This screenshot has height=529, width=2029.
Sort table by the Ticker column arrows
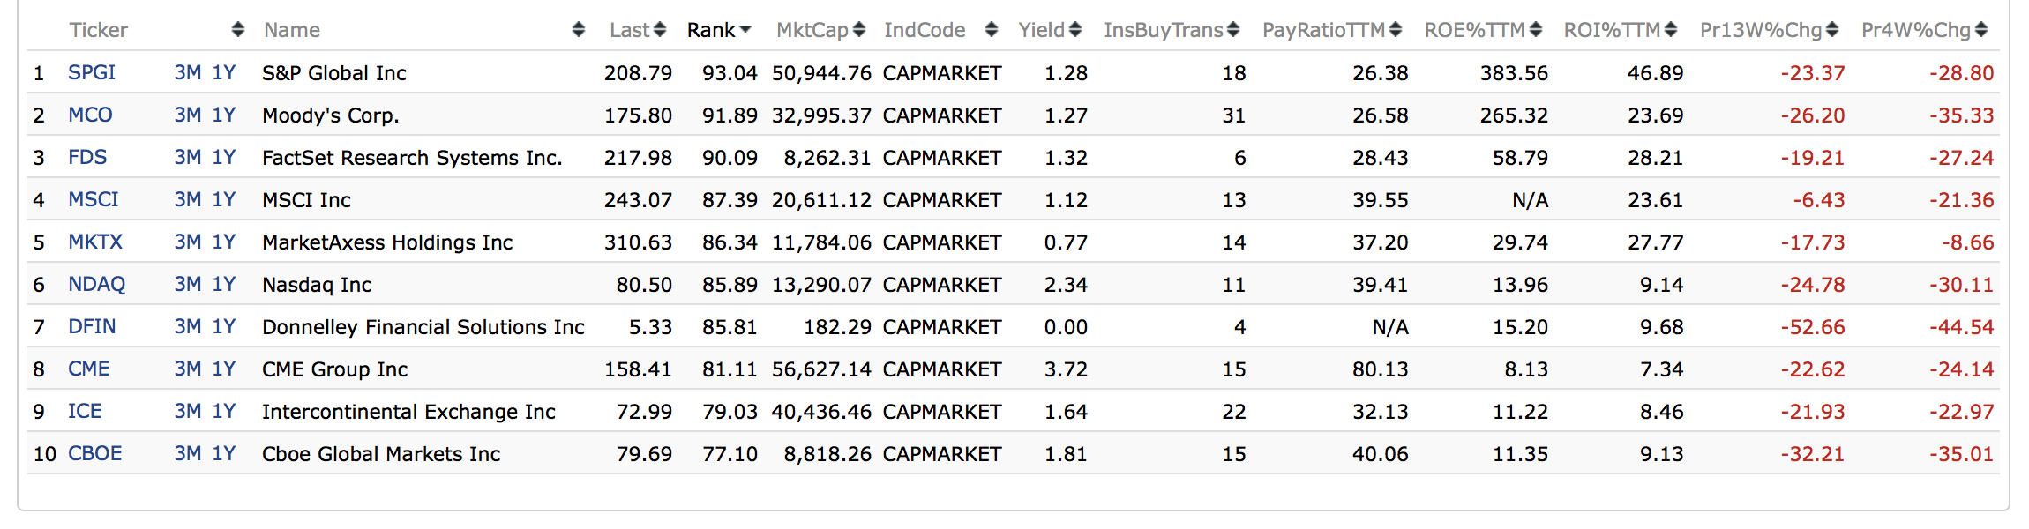(x=237, y=30)
